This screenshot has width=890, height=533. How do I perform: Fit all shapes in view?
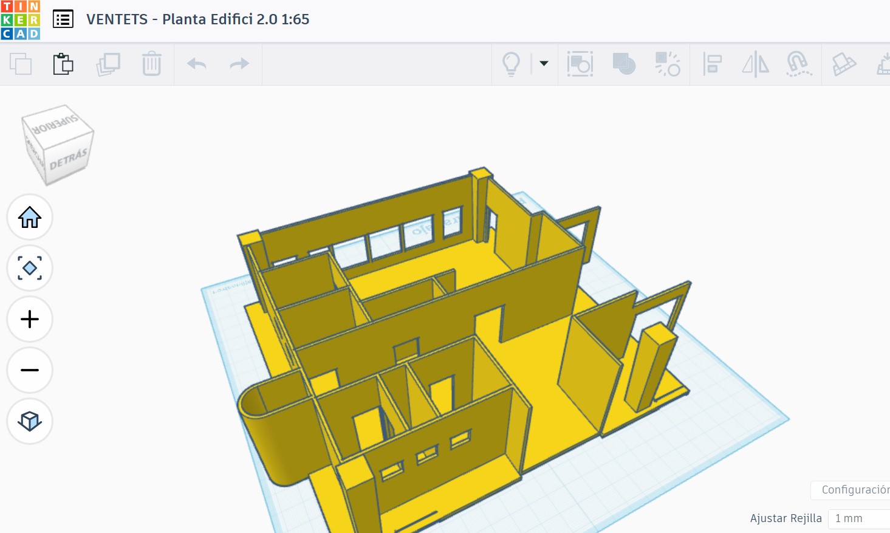pyautogui.click(x=30, y=268)
